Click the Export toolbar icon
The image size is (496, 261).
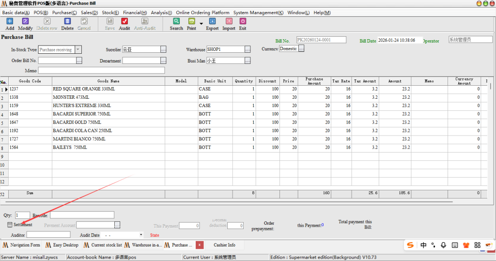(x=212, y=21)
